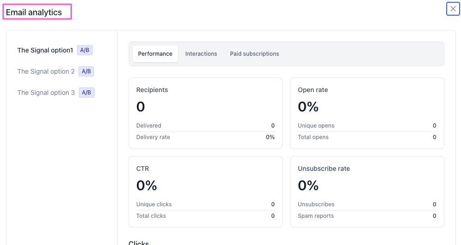The height and width of the screenshot is (245, 461).
Task: Go to the Paid subscriptions tab
Action: point(254,54)
